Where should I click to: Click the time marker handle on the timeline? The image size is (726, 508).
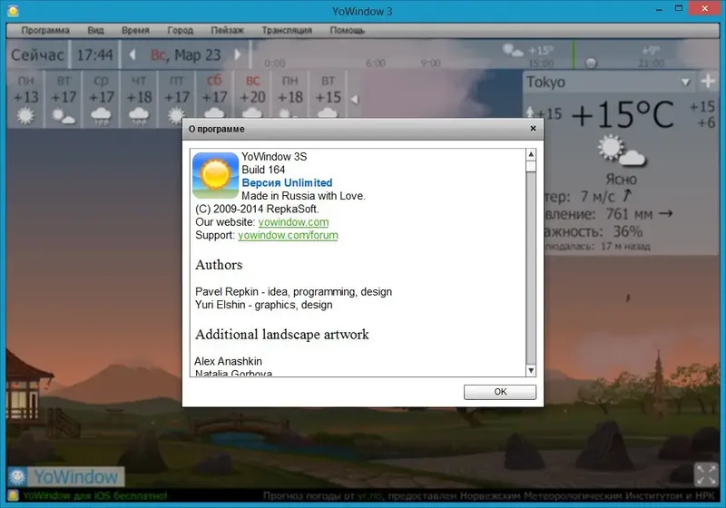pyautogui.click(x=592, y=63)
